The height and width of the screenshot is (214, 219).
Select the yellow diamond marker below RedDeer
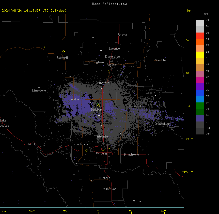pyautogui.click(x=108, y=71)
